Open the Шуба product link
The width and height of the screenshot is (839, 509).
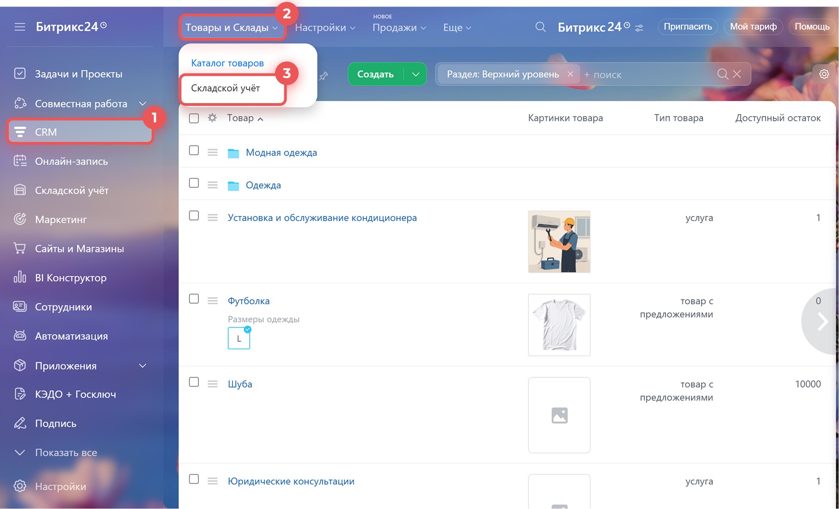[239, 384]
